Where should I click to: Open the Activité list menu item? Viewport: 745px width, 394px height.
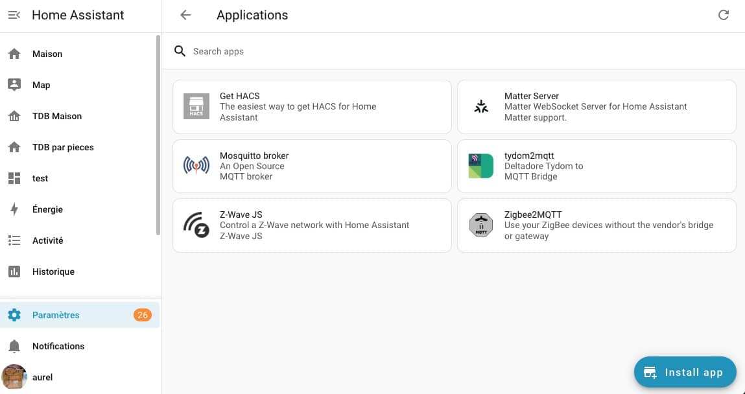click(48, 240)
